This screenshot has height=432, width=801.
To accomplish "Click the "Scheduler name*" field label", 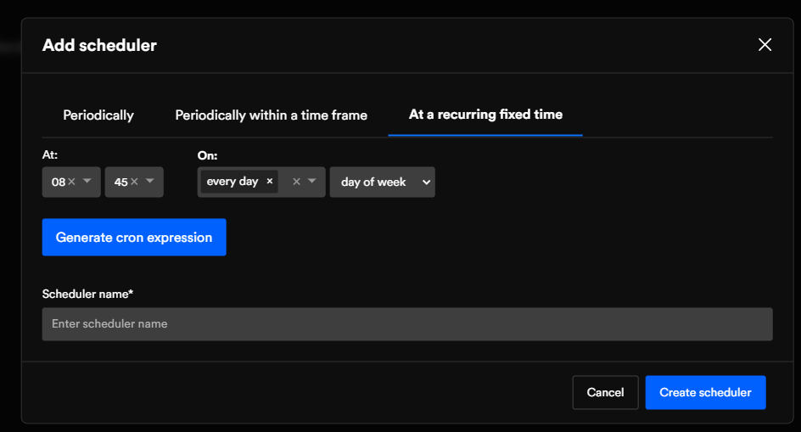I will click(x=88, y=294).
